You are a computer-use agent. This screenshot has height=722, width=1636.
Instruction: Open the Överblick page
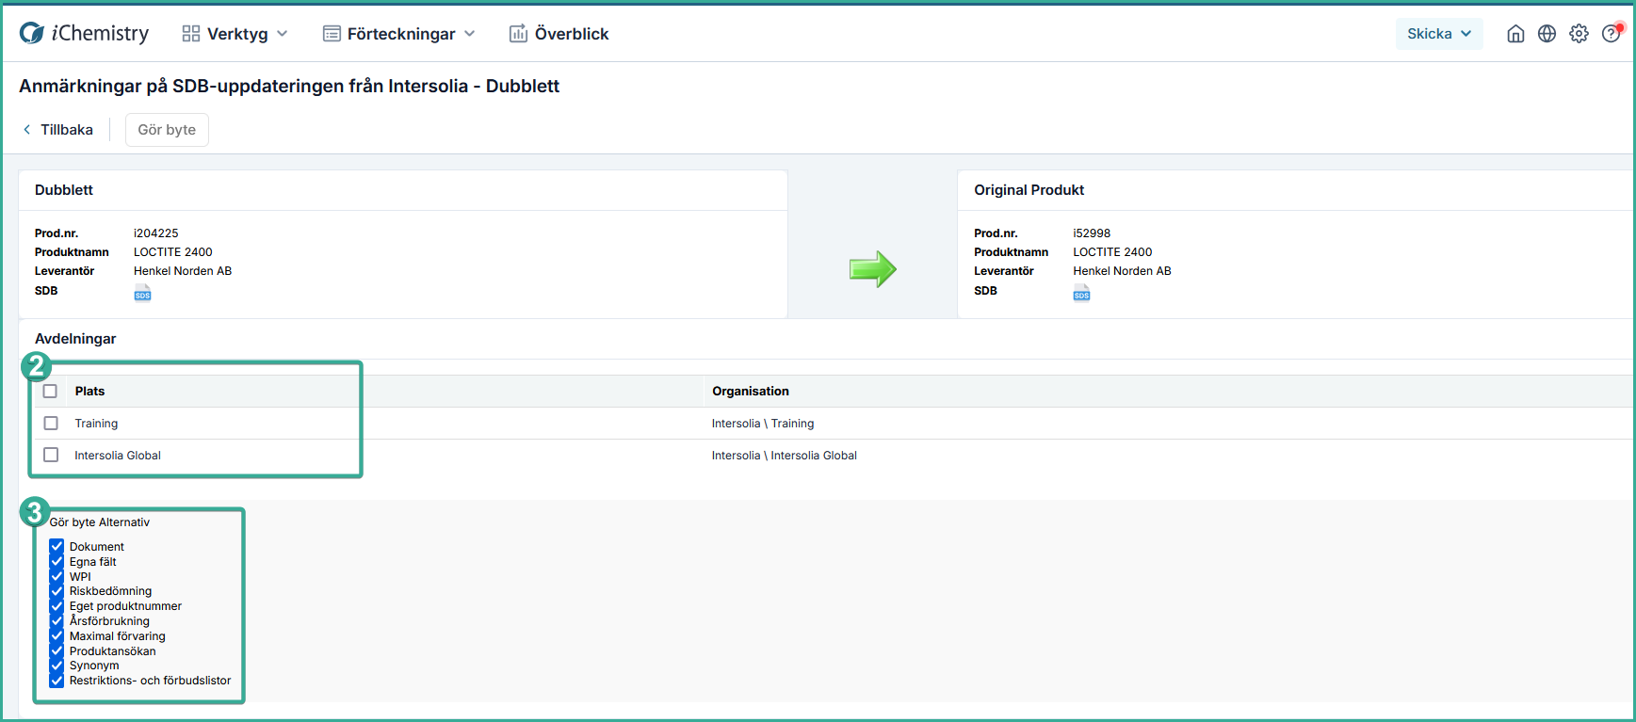pyautogui.click(x=559, y=34)
